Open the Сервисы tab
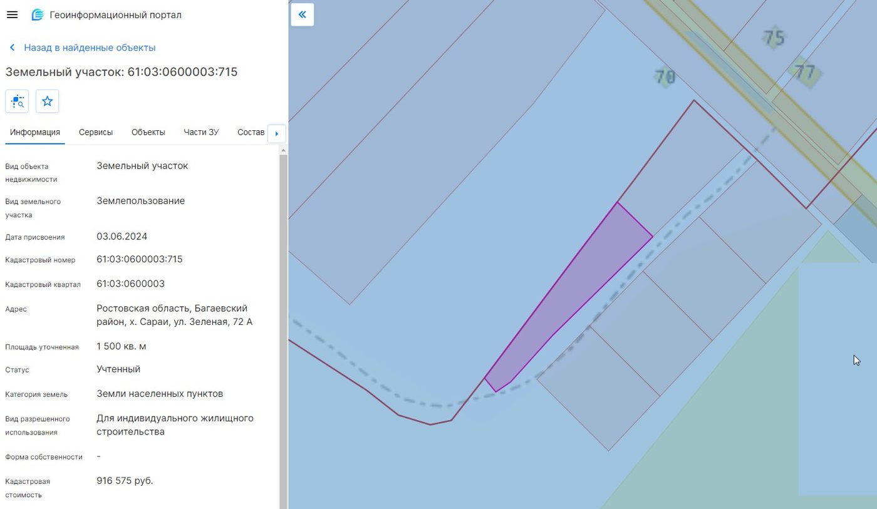The image size is (877, 509). (96, 132)
